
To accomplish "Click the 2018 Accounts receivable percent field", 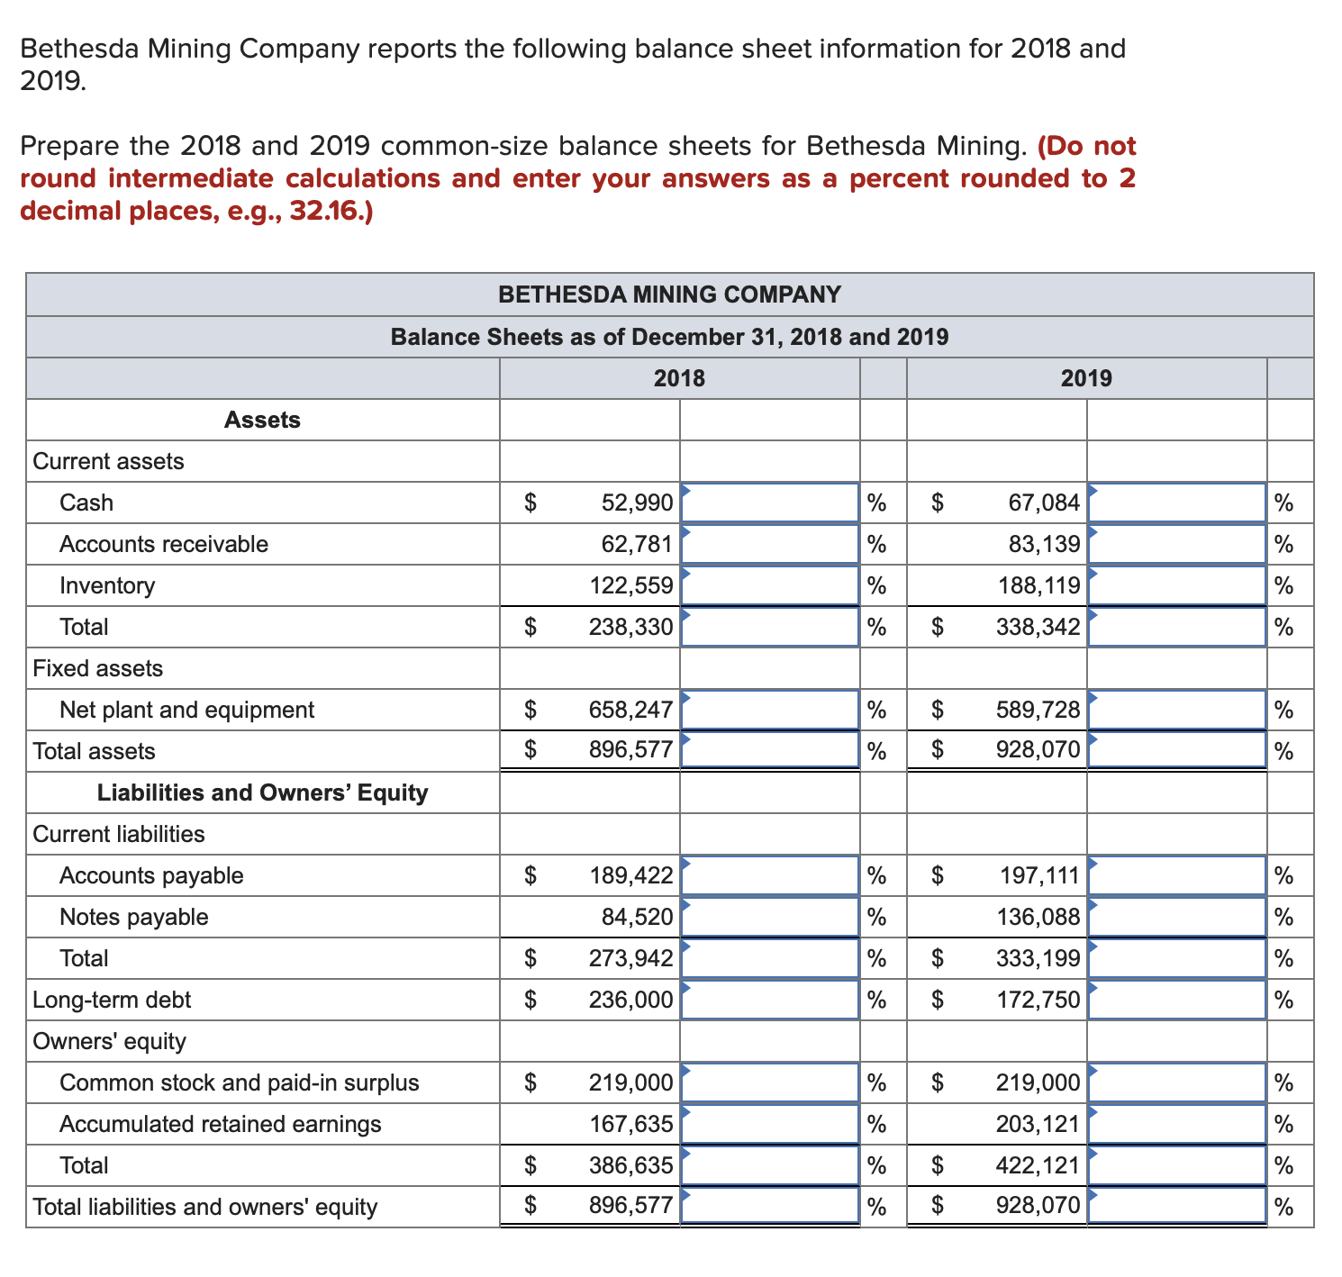I will tap(770, 544).
